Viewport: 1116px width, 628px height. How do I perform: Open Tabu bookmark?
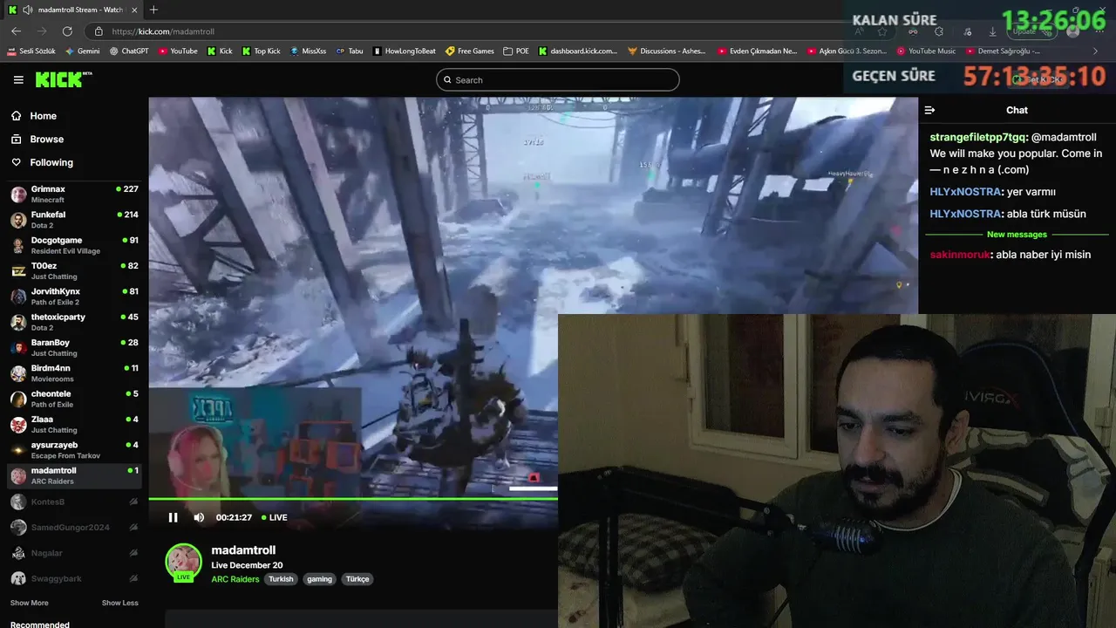[350, 51]
